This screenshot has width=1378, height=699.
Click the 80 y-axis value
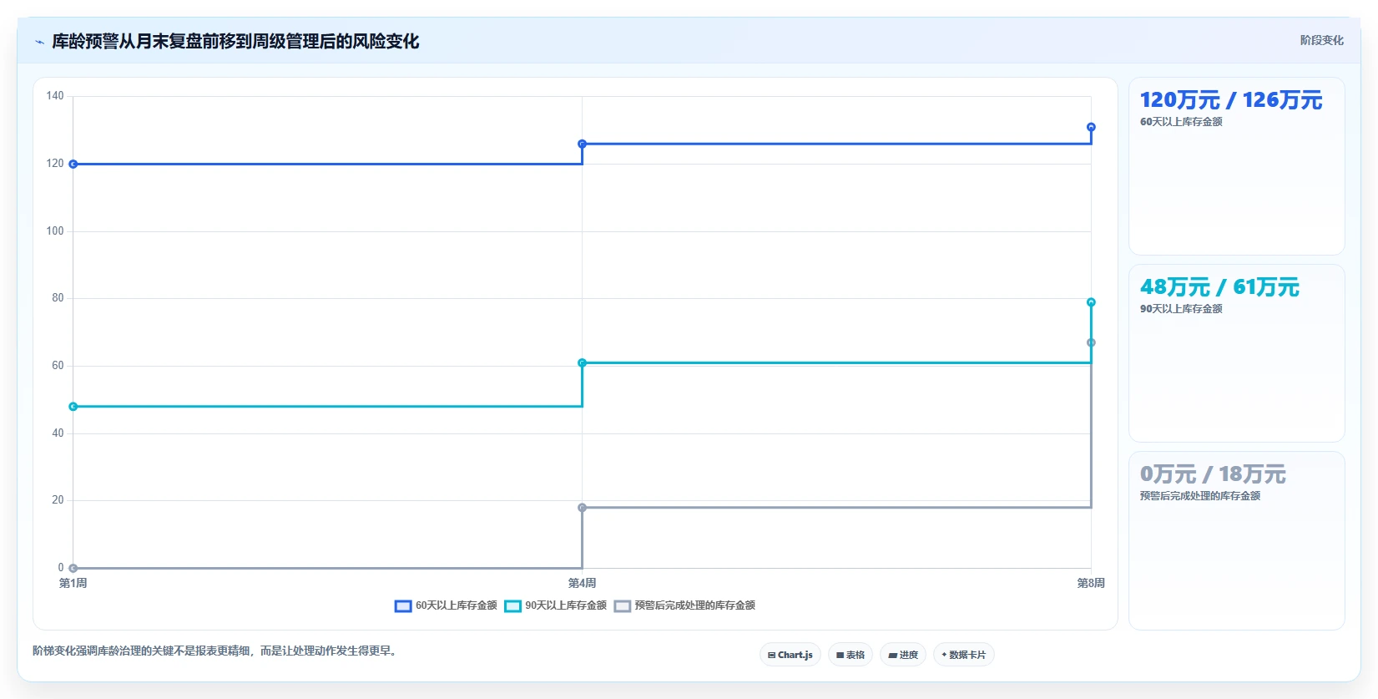coord(58,298)
